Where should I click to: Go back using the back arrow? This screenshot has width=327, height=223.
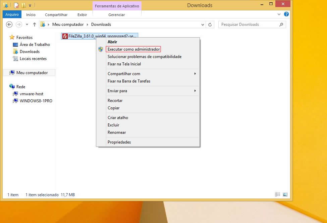(x=9, y=24)
